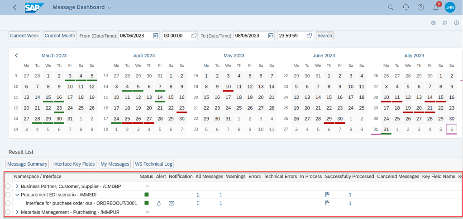Open the From date calendar picker icon

(x=156, y=36)
